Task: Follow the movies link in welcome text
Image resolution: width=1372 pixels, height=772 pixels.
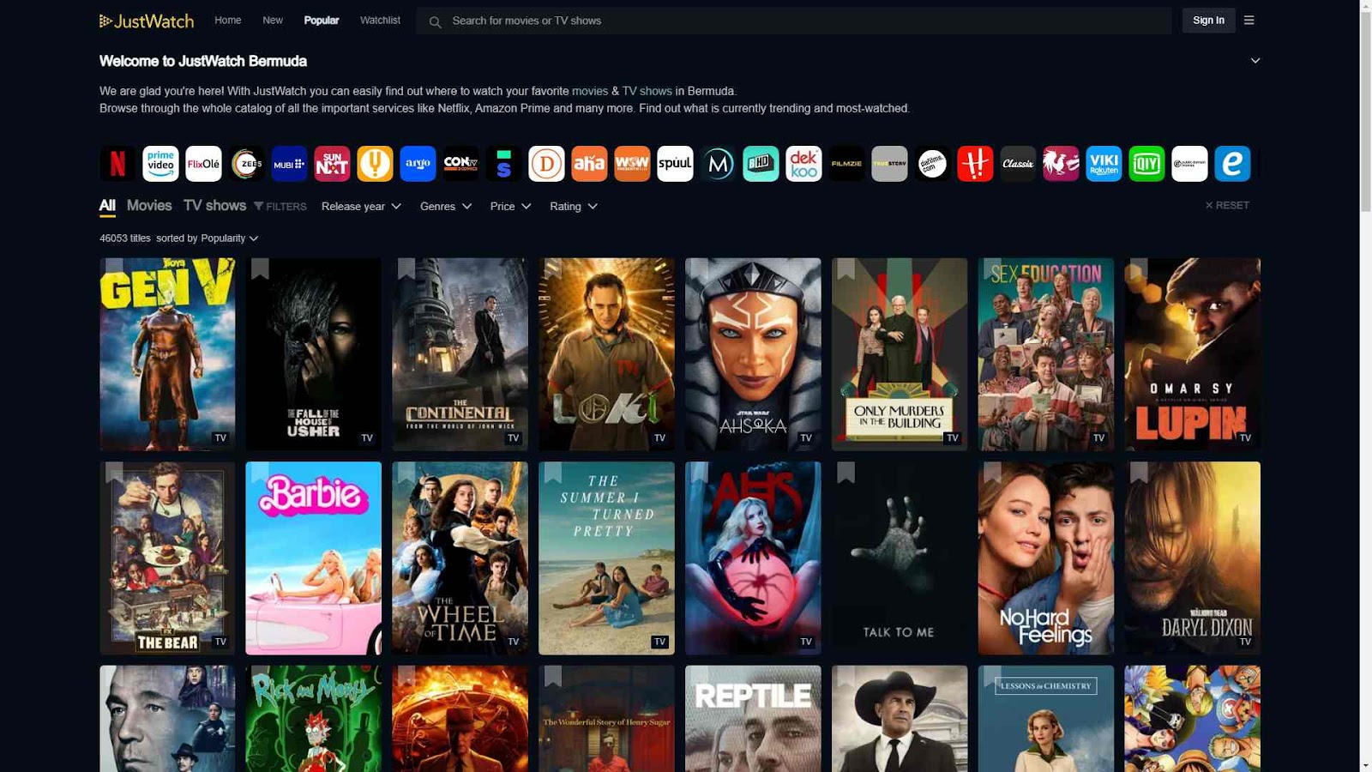Action: [x=590, y=91]
